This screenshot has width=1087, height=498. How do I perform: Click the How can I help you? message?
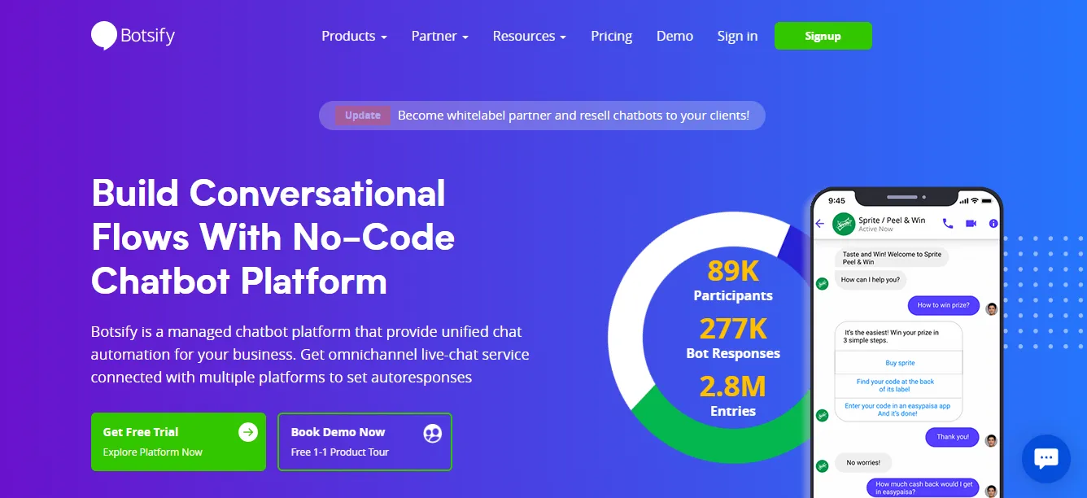coord(871,280)
